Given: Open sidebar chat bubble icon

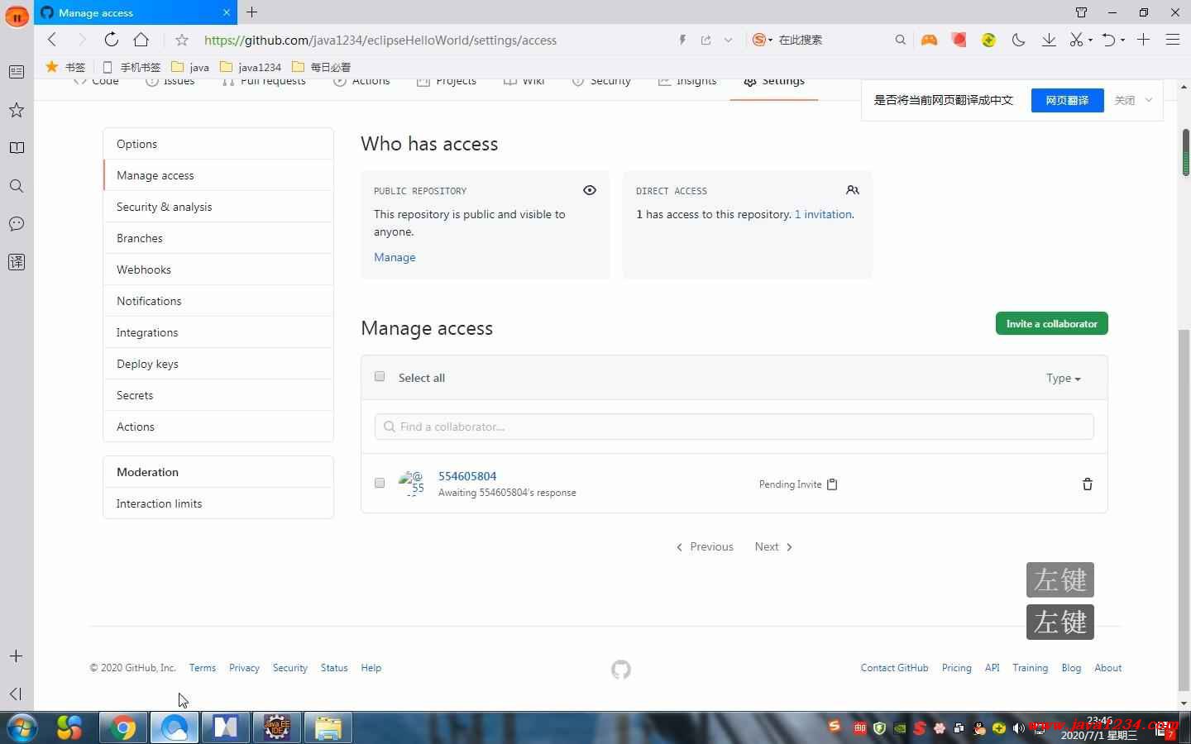Looking at the screenshot, I should coord(17,224).
